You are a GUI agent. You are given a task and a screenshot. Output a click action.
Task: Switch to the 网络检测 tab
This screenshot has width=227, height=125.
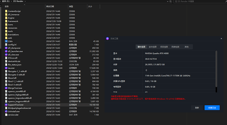(x=175, y=47)
